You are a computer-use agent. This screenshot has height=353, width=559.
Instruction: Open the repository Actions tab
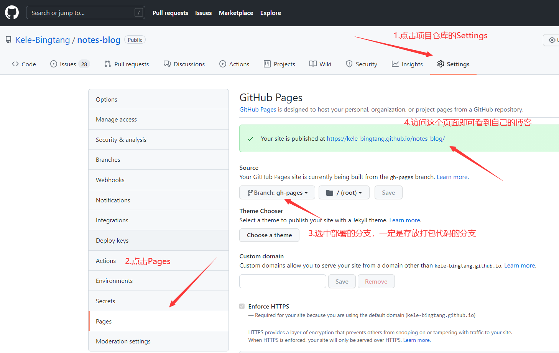(x=234, y=64)
